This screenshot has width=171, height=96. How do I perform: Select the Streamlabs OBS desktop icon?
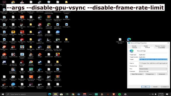click(x=31, y=71)
